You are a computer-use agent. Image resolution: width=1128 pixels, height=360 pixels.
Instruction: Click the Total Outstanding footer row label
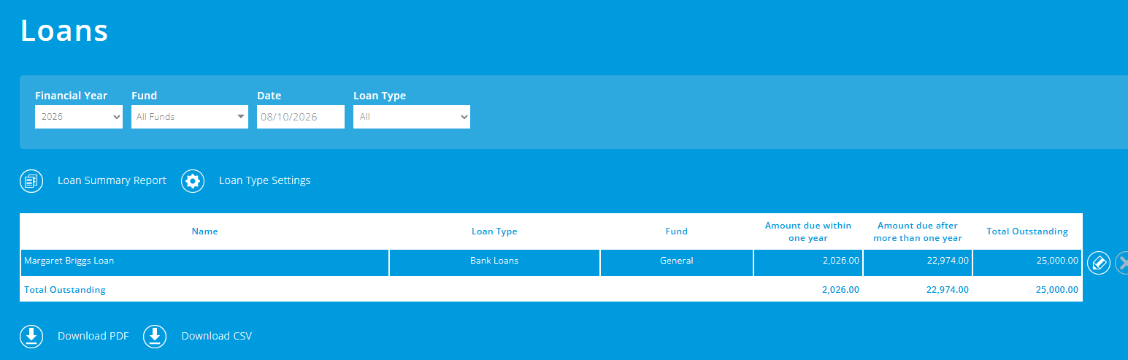(x=65, y=290)
